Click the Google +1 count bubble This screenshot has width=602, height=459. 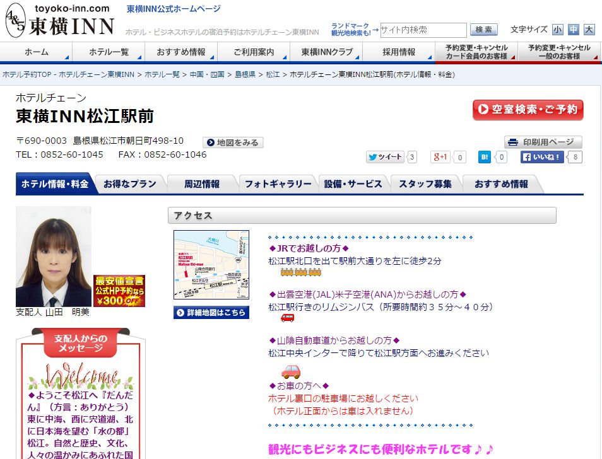(x=459, y=157)
